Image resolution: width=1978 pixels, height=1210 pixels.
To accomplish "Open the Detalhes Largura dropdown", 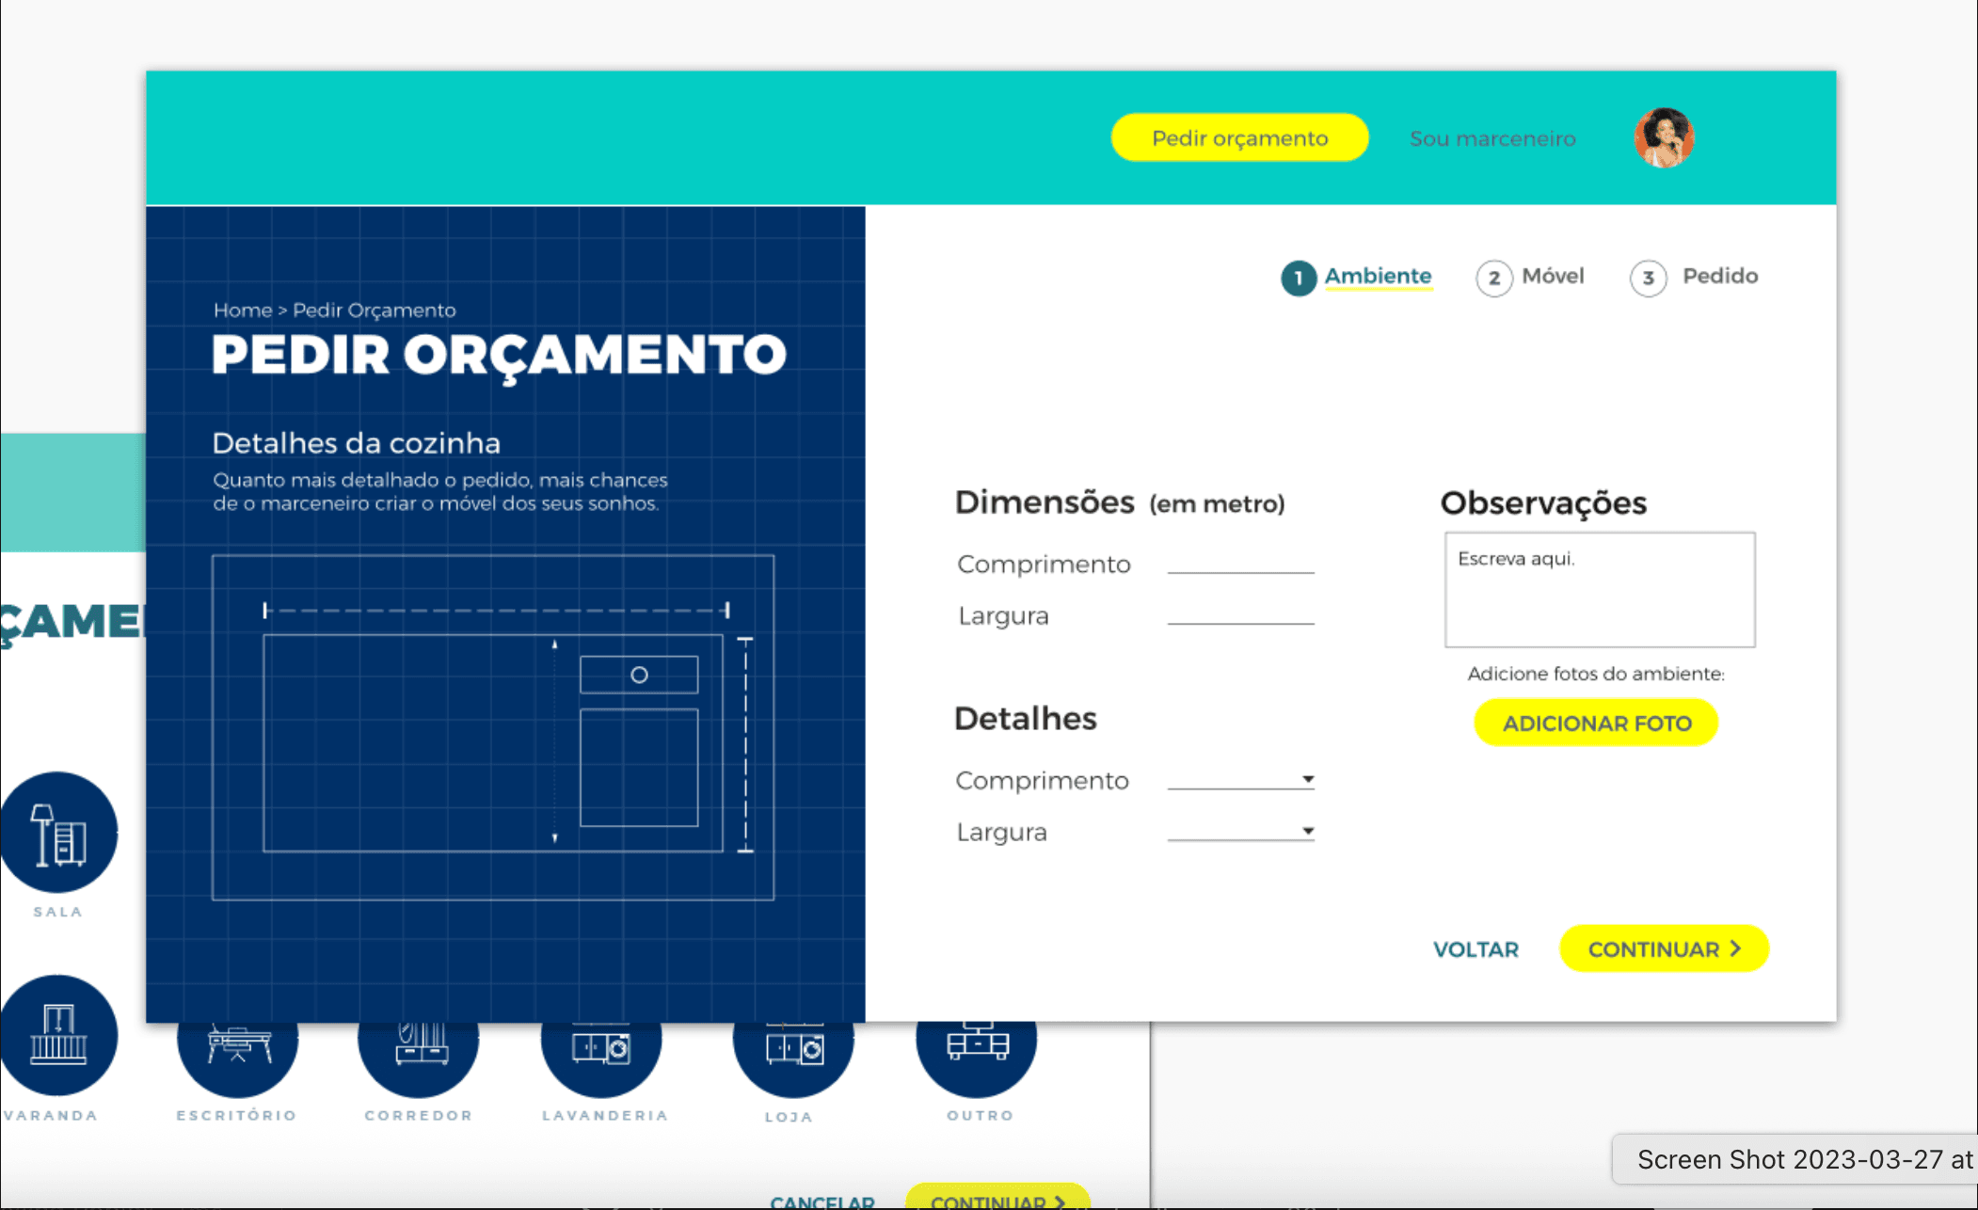I will click(x=1240, y=831).
